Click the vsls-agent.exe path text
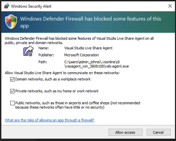176x141 pixels. (97, 64)
